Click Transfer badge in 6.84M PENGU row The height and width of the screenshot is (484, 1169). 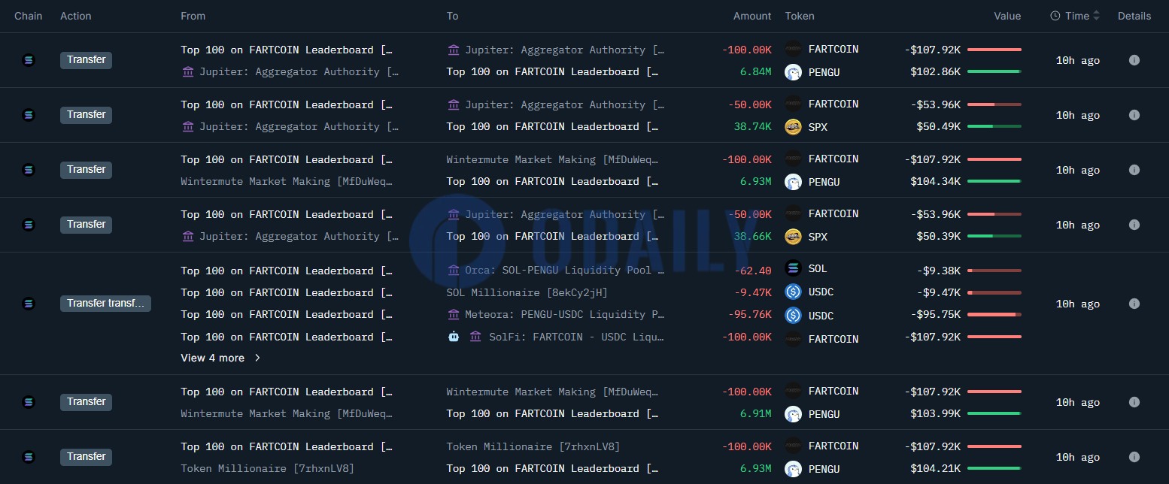[x=86, y=60]
